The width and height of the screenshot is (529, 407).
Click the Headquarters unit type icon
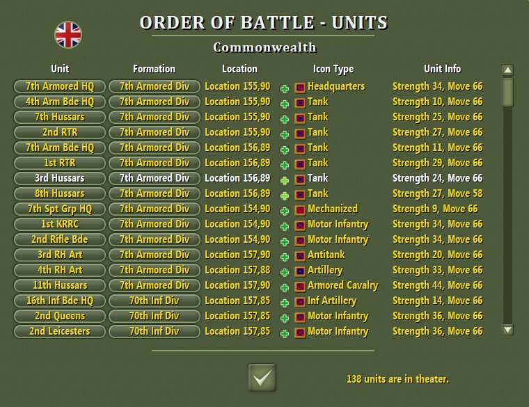[300, 88]
